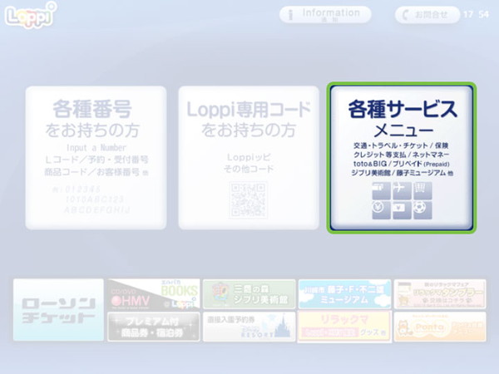499x374 pixels.
Task: Tap the airplane service icon
Action: tap(402, 191)
